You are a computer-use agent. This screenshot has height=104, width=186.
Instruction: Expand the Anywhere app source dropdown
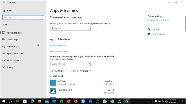pos(70,28)
